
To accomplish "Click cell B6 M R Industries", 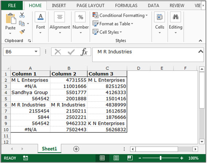I will 69,105.
